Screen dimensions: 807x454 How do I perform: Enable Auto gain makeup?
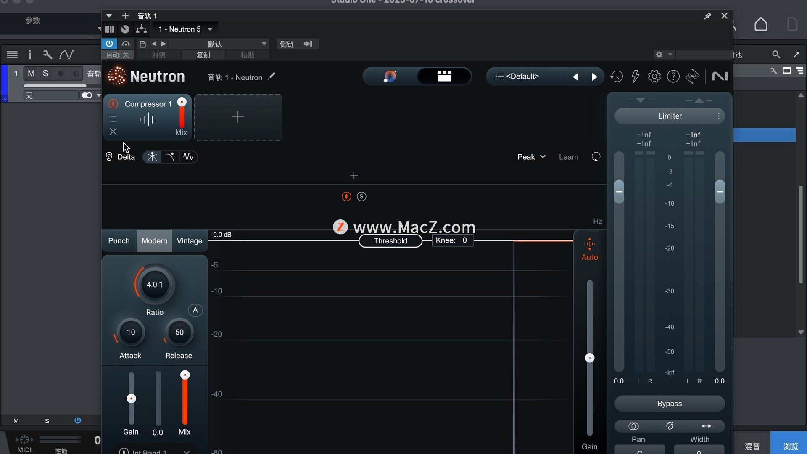point(589,249)
